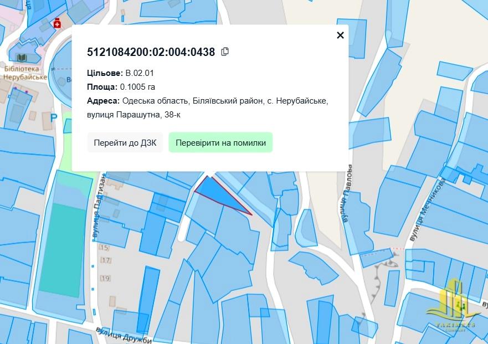Click house number 15 on the map

(104, 248)
